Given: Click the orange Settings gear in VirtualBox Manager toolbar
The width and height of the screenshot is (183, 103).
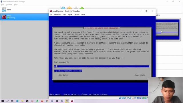Looking at the screenshot, I should (69, 8).
